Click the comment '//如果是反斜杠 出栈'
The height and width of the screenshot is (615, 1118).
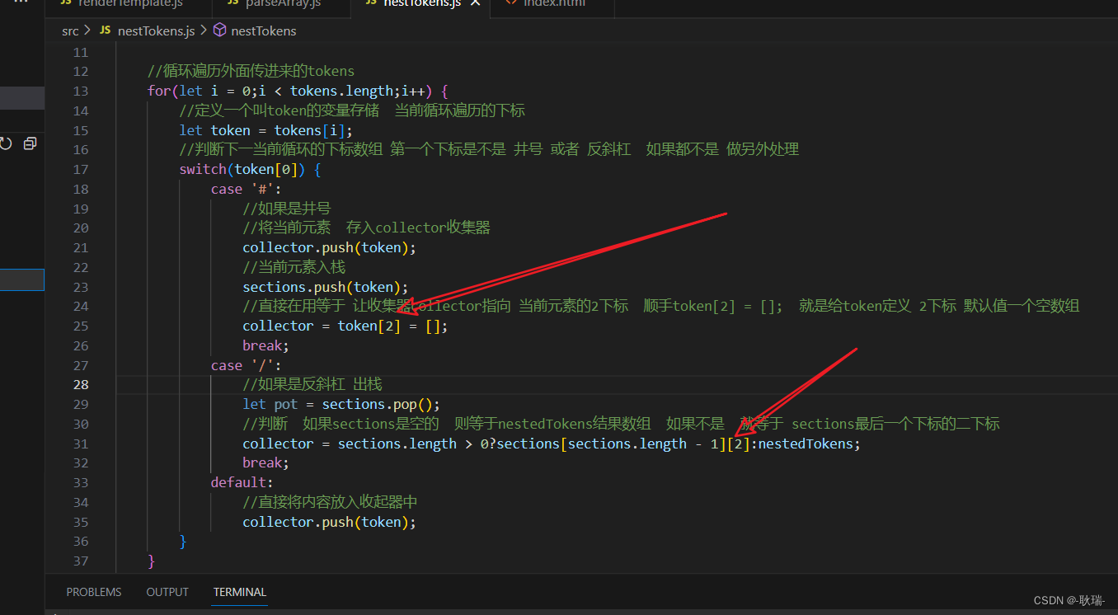click(312, 385)
